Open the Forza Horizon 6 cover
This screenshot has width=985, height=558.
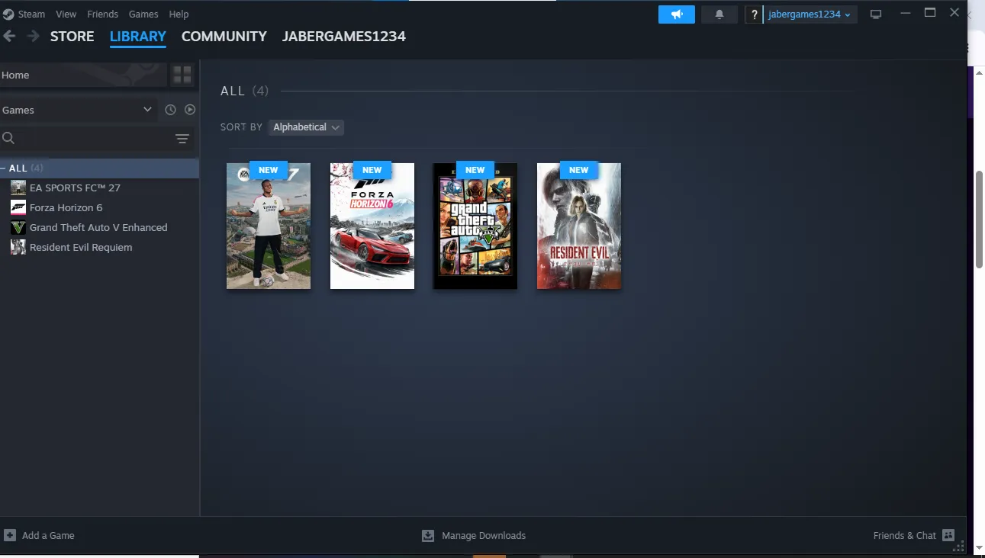tap(372, 226)
